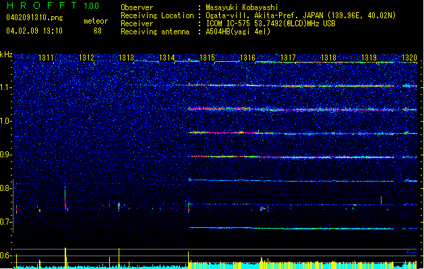Click the 0.9 kHz axis label
This screenshot has height=269, width=424.
click(5, 155)
